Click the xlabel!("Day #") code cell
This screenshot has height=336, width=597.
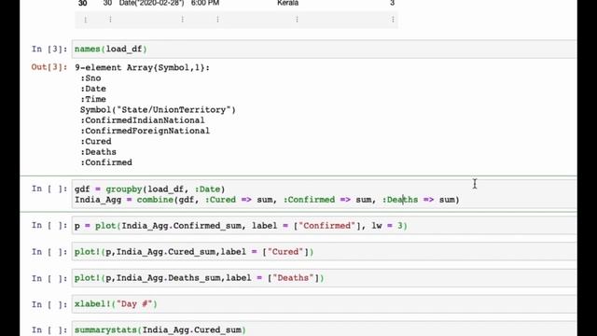(324, 304)
